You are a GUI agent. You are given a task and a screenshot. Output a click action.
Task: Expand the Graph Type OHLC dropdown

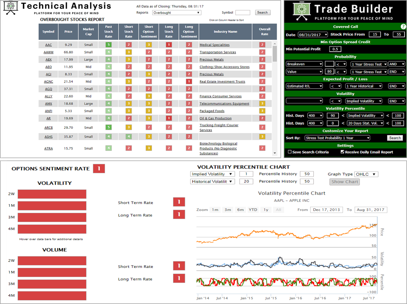(x=366, y=174)
